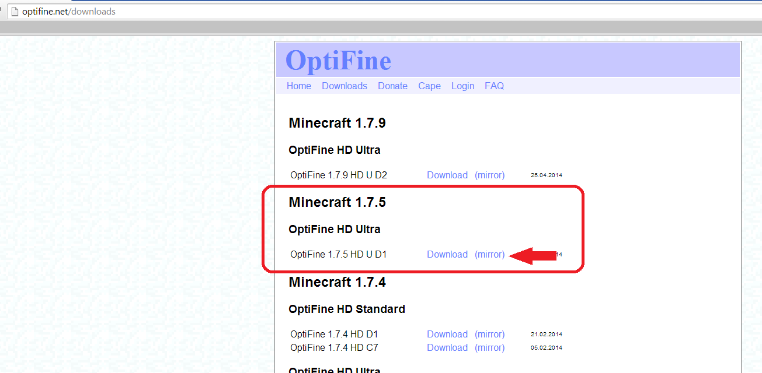The image size is (762, 373).
Task: Click the "OptiFine 1.7.4 HD D1" label
Action: [x=334, y=334]
